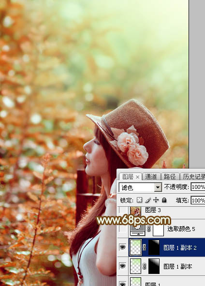The image size is (205, 286).
Task: Select 图层 1 副本 layer thumbnail
Action: [136, 266]
